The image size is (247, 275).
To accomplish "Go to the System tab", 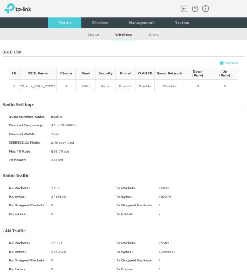I will pyautogui.click(x=181, y=23).
